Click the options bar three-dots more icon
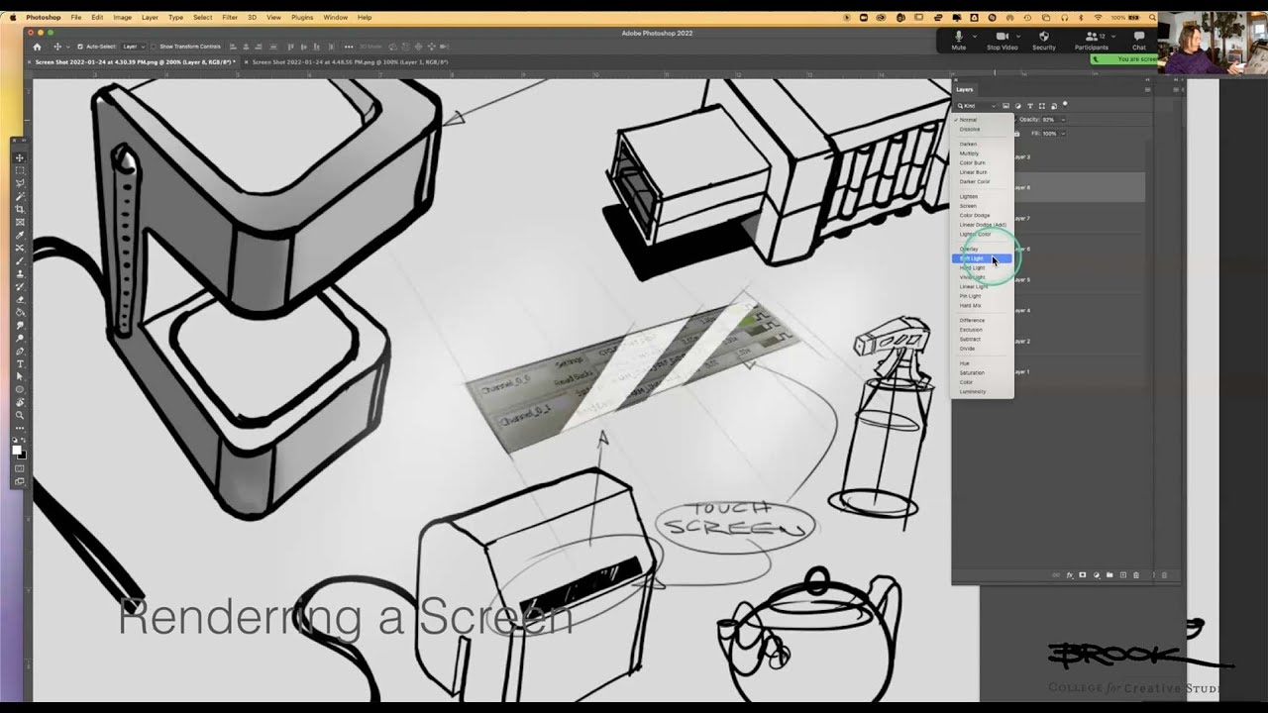This screenshot has height=713, width=1268. 348,47
